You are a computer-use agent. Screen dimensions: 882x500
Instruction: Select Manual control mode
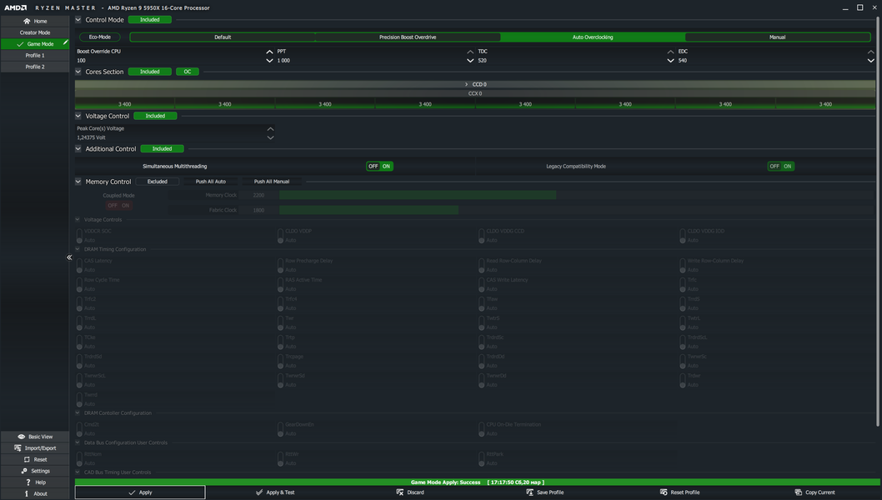coord(777,37)
